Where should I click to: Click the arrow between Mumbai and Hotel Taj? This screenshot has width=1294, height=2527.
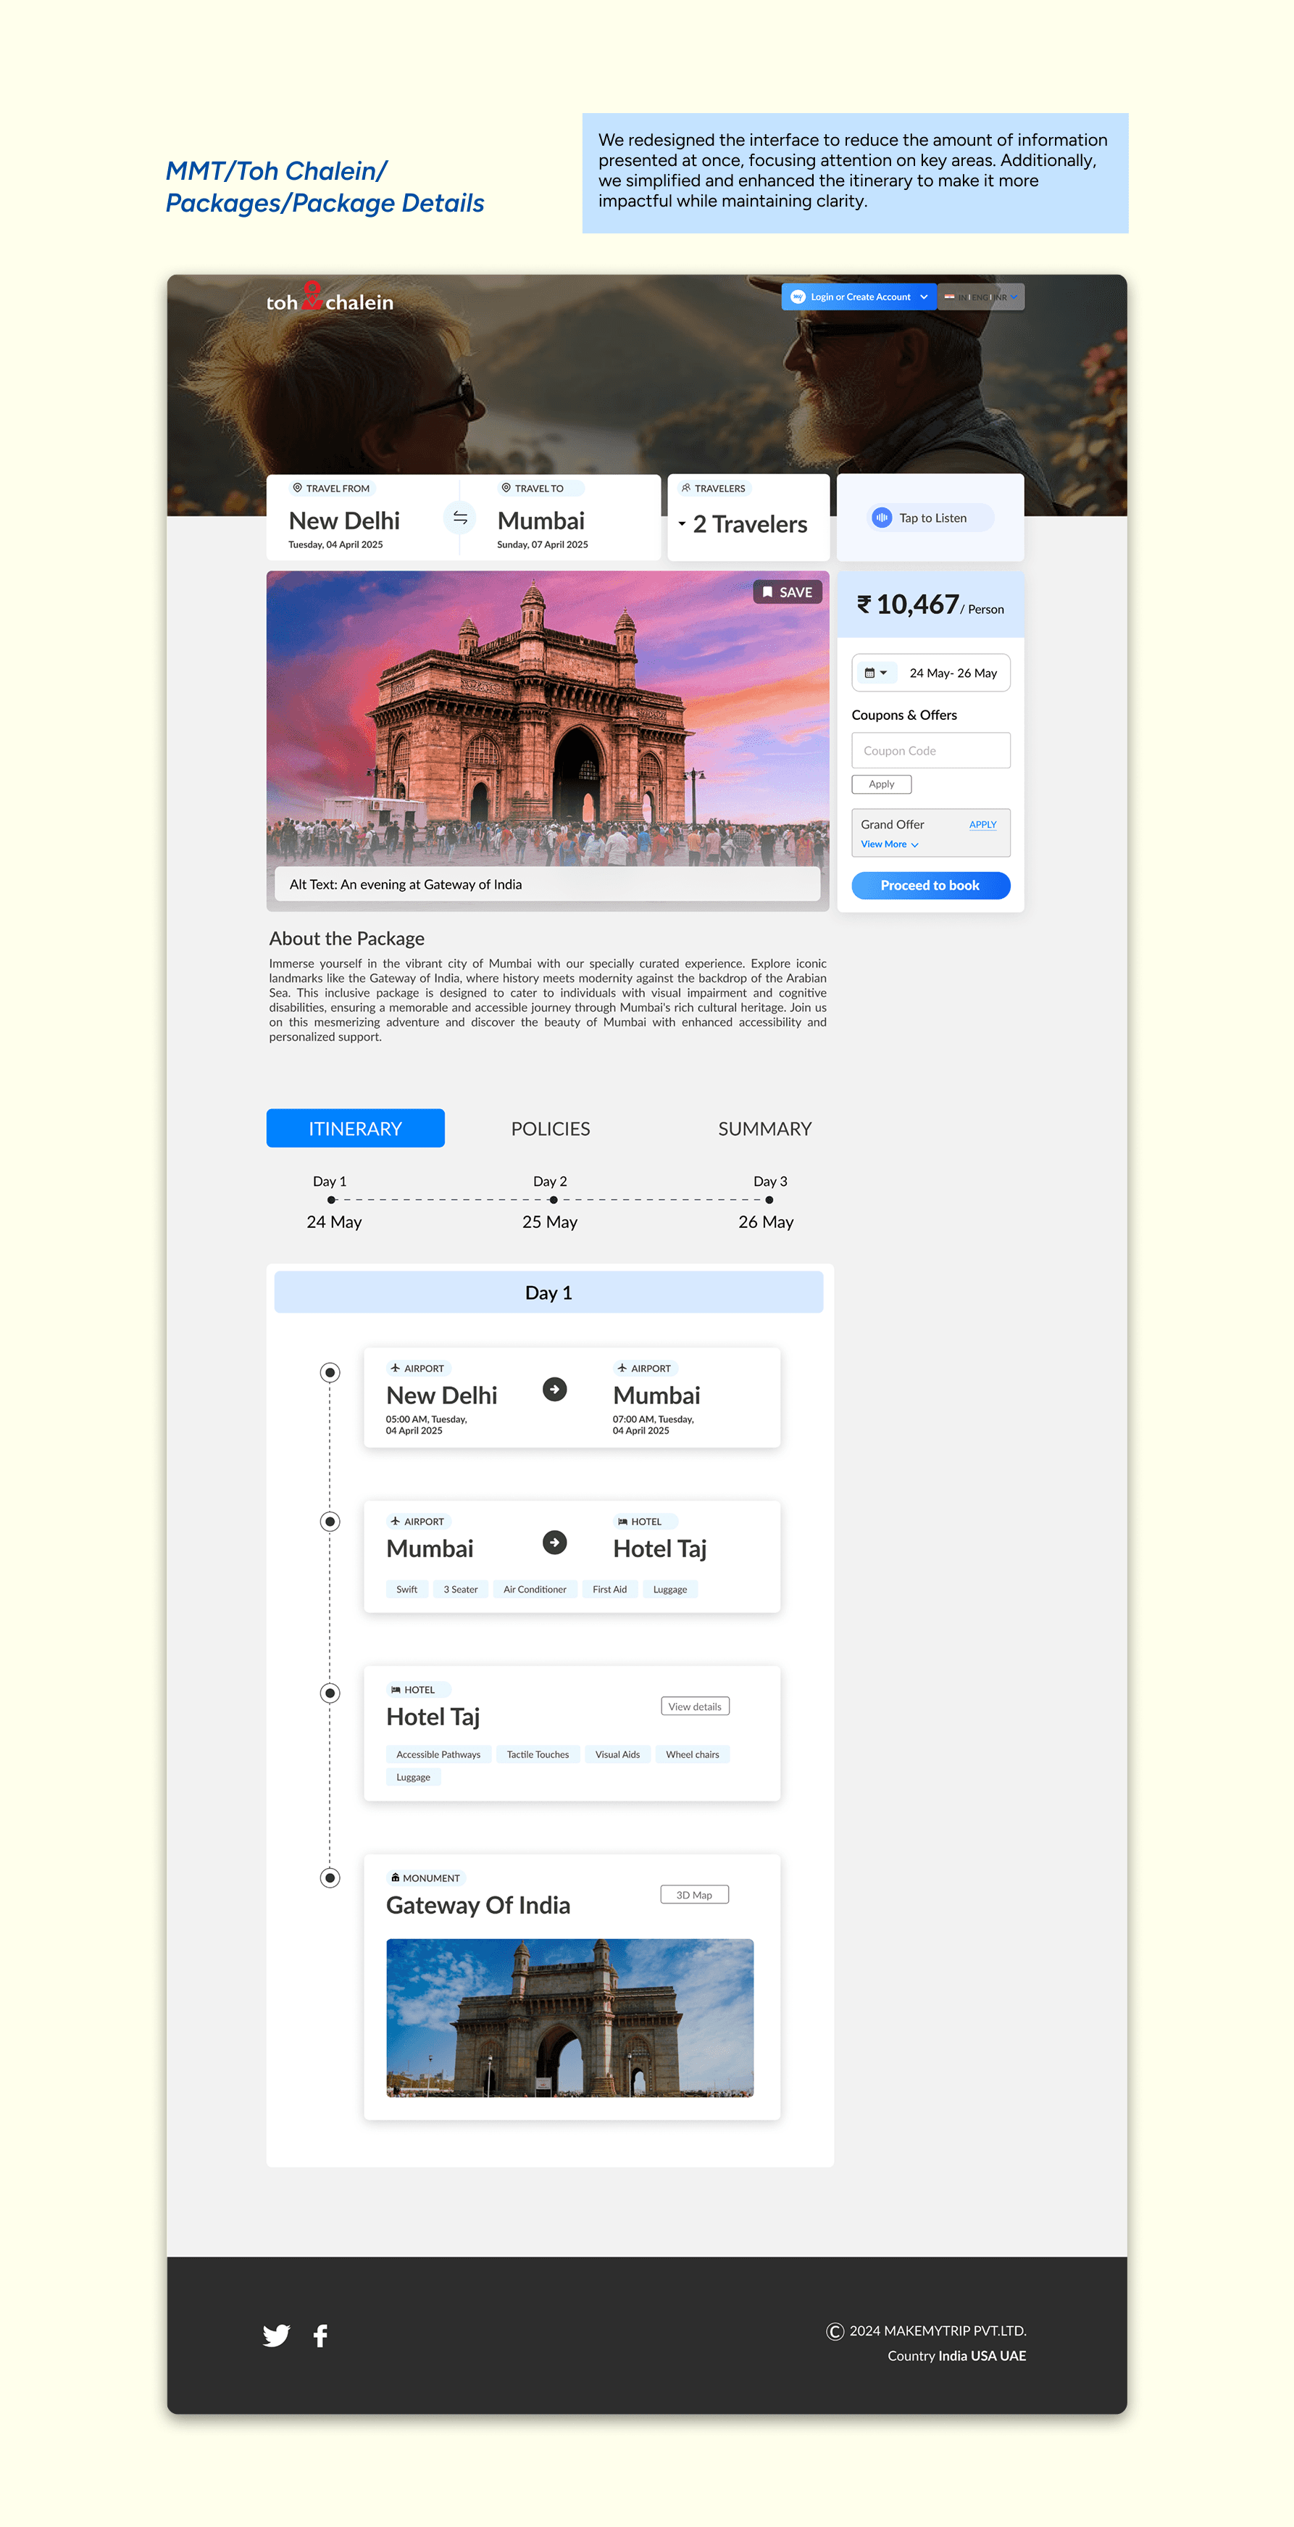555,1543
